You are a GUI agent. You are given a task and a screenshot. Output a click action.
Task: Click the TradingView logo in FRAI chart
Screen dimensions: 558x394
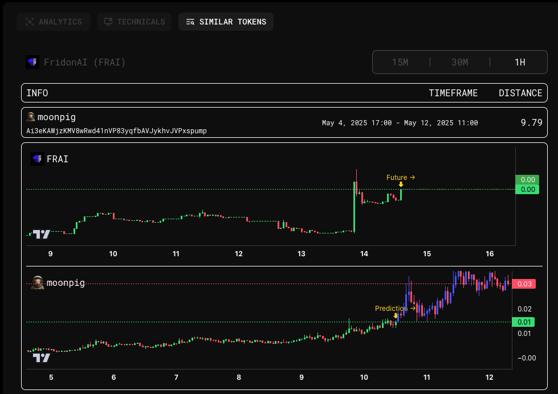[41, 235]
